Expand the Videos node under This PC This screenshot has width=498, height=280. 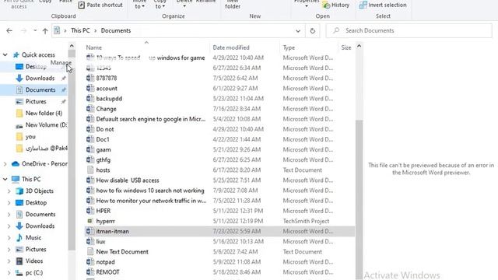(x=9, y=261)
